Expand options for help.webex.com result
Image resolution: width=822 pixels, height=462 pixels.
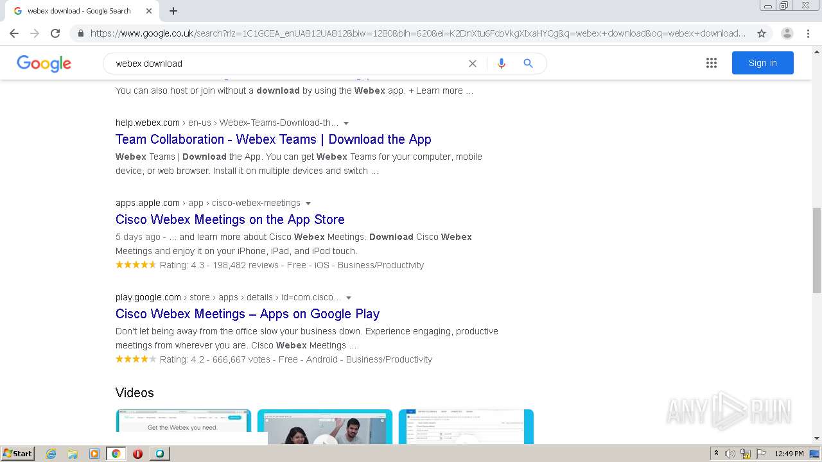(346, 123)
